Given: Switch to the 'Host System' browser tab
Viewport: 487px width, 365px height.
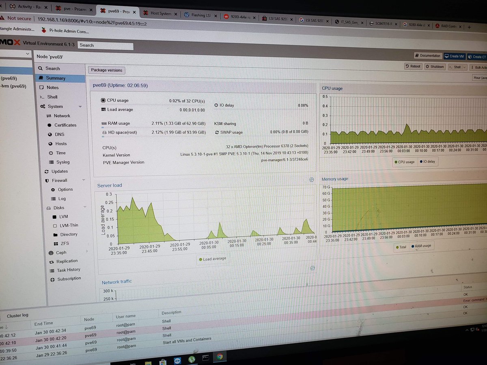Looking at the screenshot, I should pos(161,13).
